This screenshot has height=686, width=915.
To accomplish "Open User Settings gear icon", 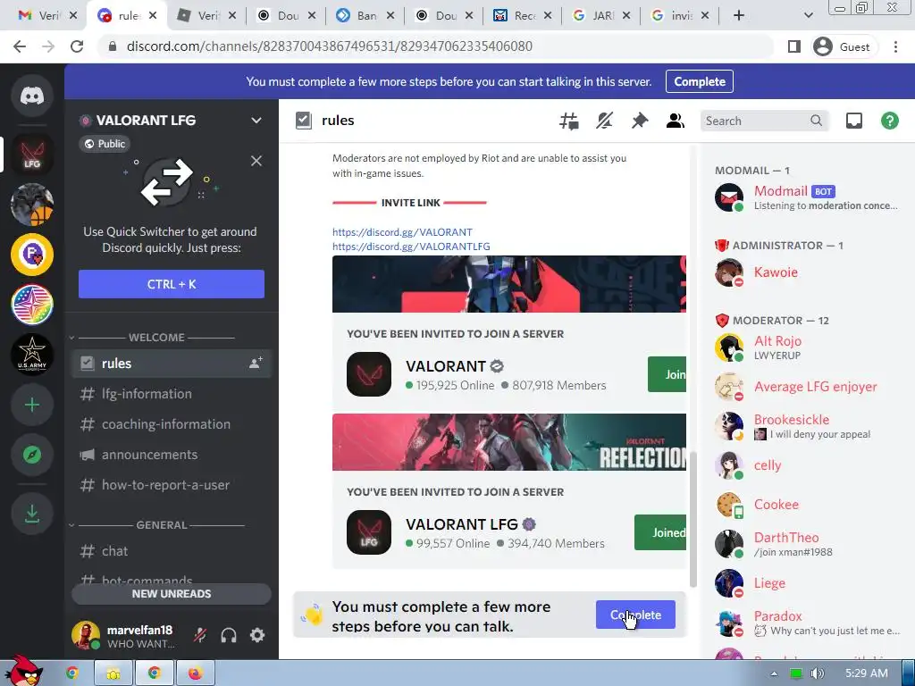I will (x=257, y=635).
